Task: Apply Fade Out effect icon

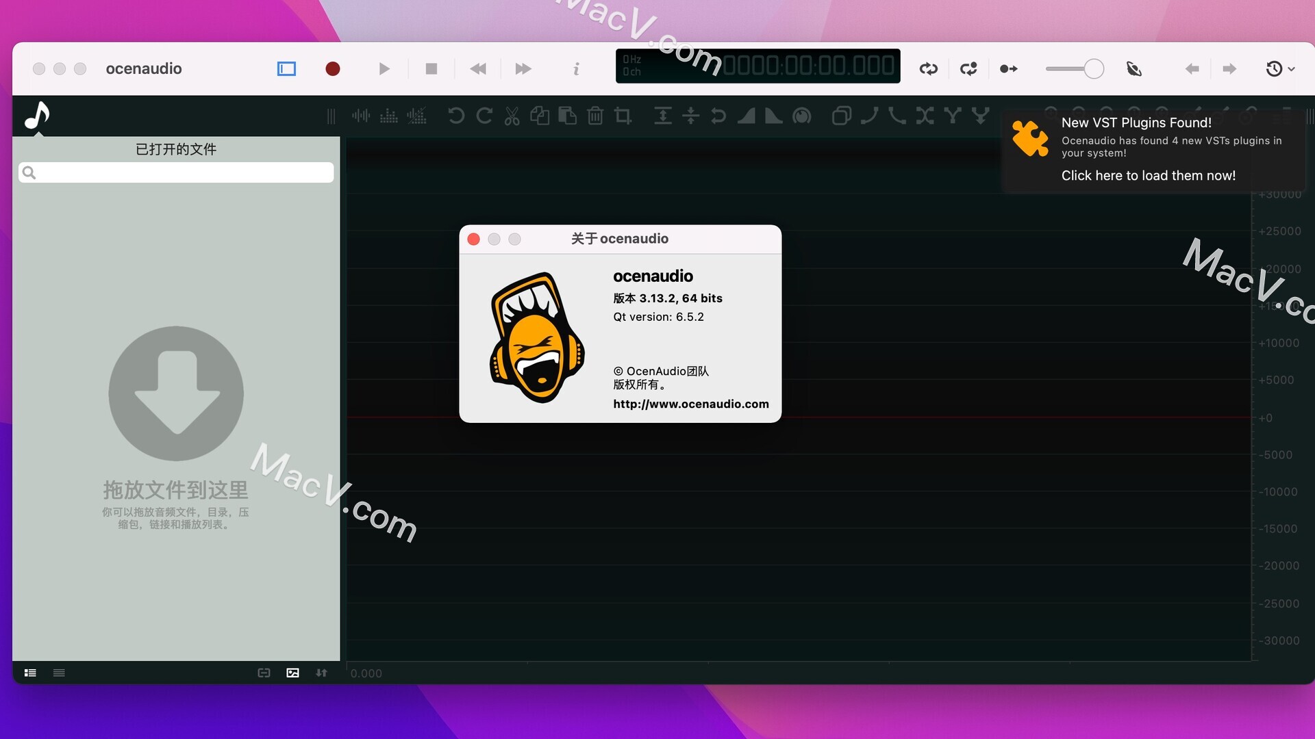Action: pyautogui.click(x=773, y=116)
